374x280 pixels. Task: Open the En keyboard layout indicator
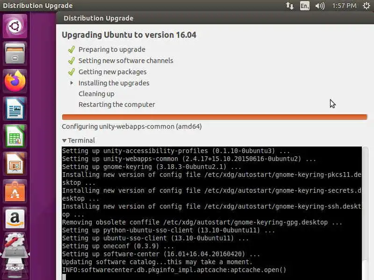305,6
